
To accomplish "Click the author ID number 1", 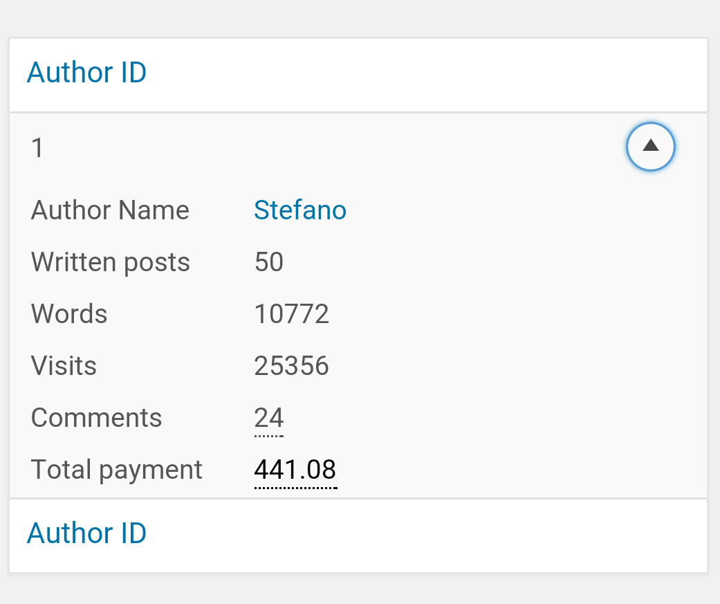I will pyautogui.click(x=38, y=147).
